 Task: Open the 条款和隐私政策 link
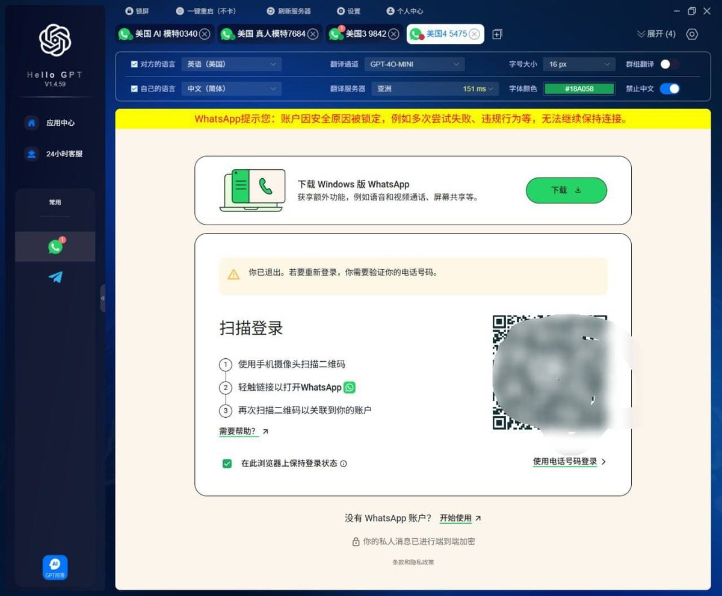point(413,562)
